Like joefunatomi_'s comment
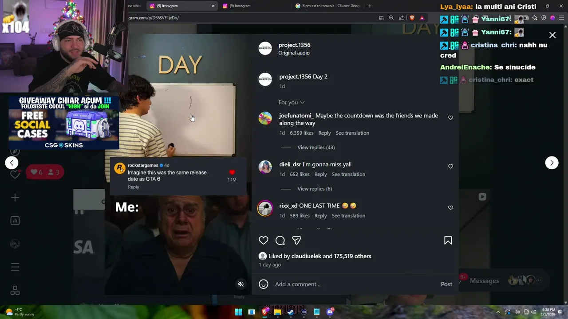568x319 pixels. 450,118
